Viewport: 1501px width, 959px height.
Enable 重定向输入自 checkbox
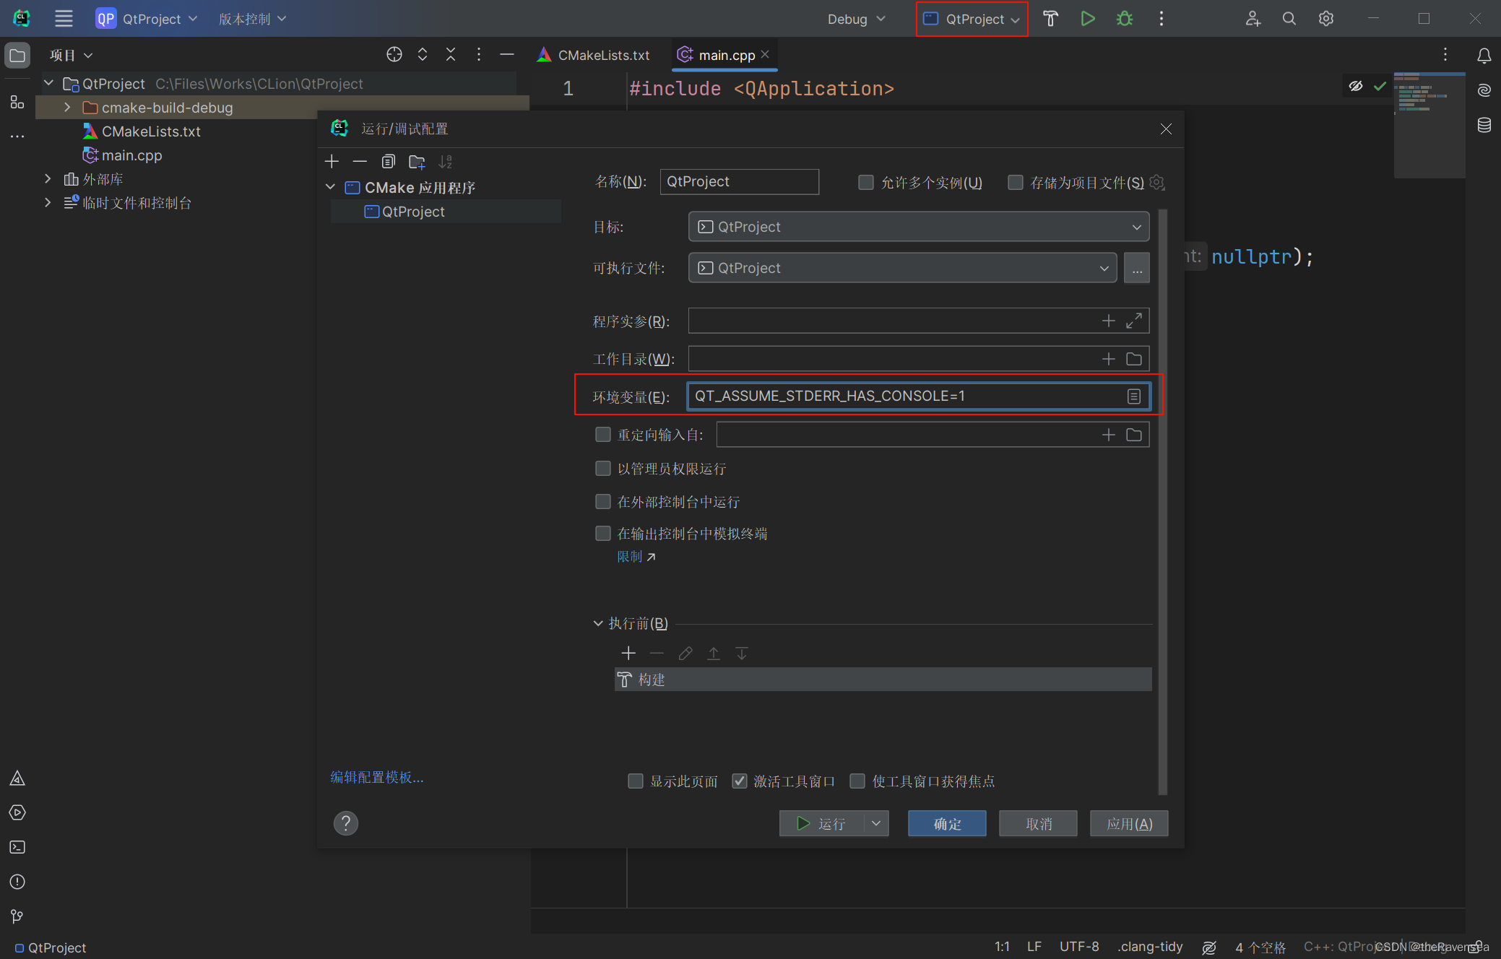602,434
